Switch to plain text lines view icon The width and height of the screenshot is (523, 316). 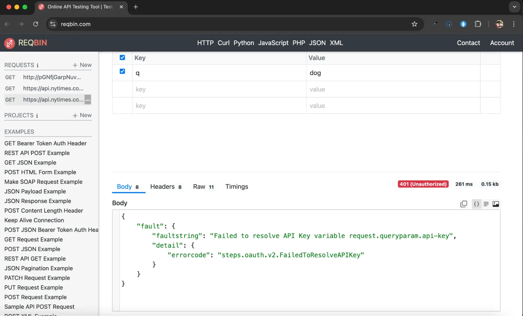point(486,204)
